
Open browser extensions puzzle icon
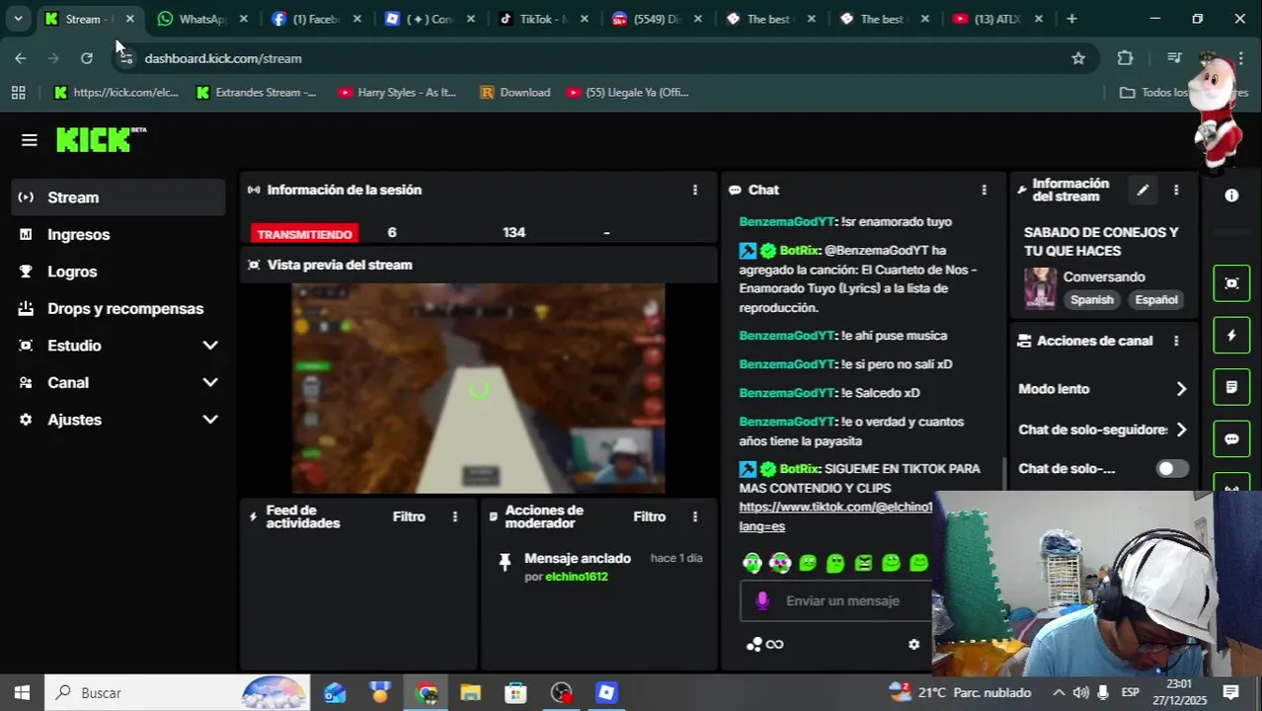1125,58
